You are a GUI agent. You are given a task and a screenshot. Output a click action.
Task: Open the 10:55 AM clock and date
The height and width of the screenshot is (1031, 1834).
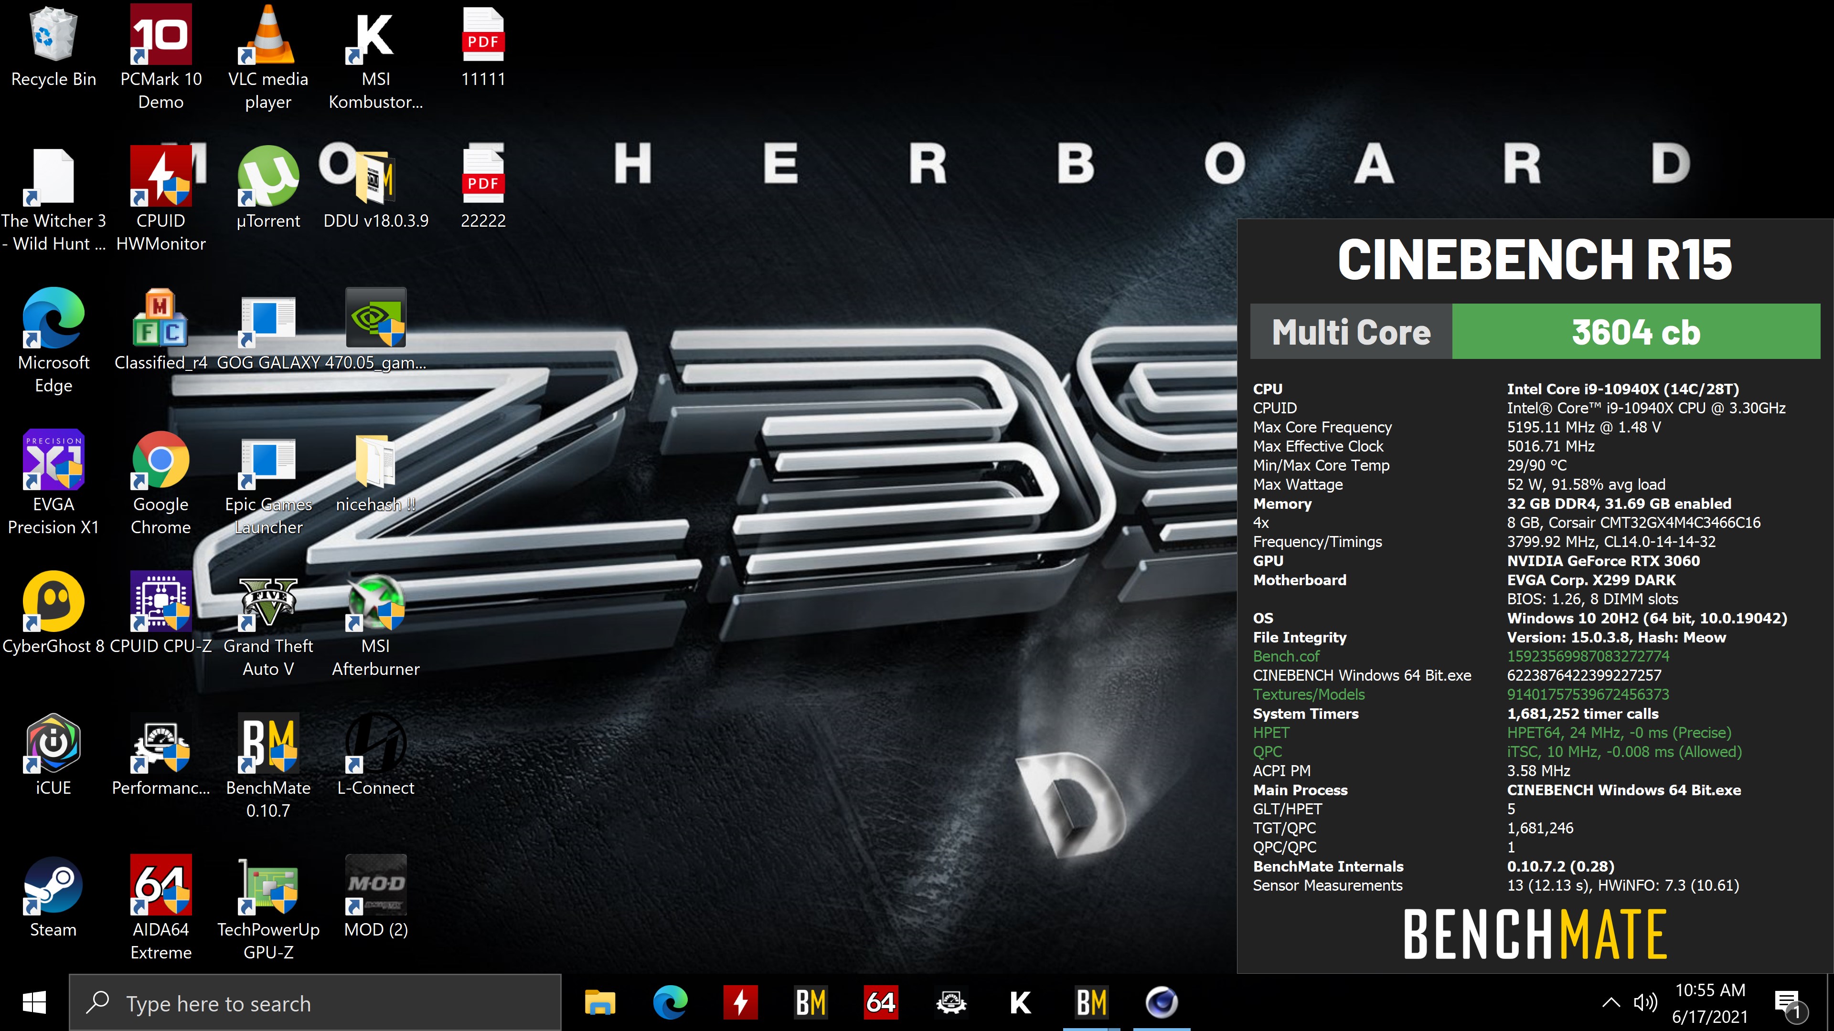(x=1710, y=1002)
